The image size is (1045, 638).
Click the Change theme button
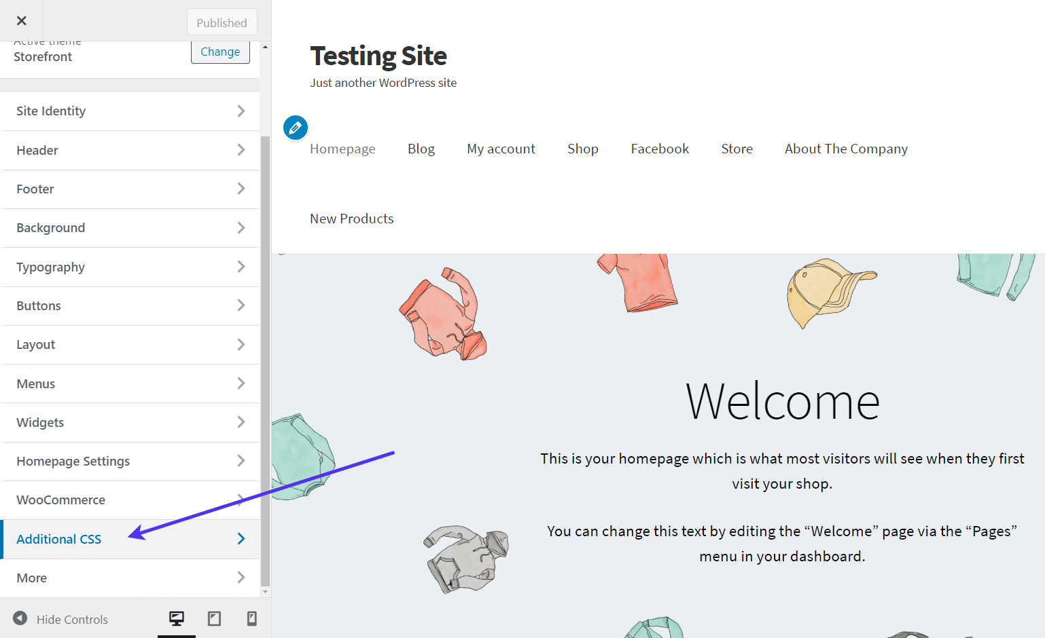(220, 51)
